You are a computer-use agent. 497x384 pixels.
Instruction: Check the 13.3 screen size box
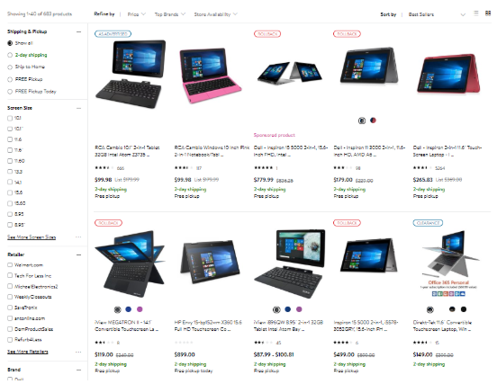tap(10, 172)
